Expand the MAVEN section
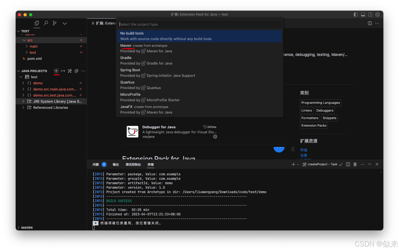This screenshot has width=399, height=251. click(51, 228)
